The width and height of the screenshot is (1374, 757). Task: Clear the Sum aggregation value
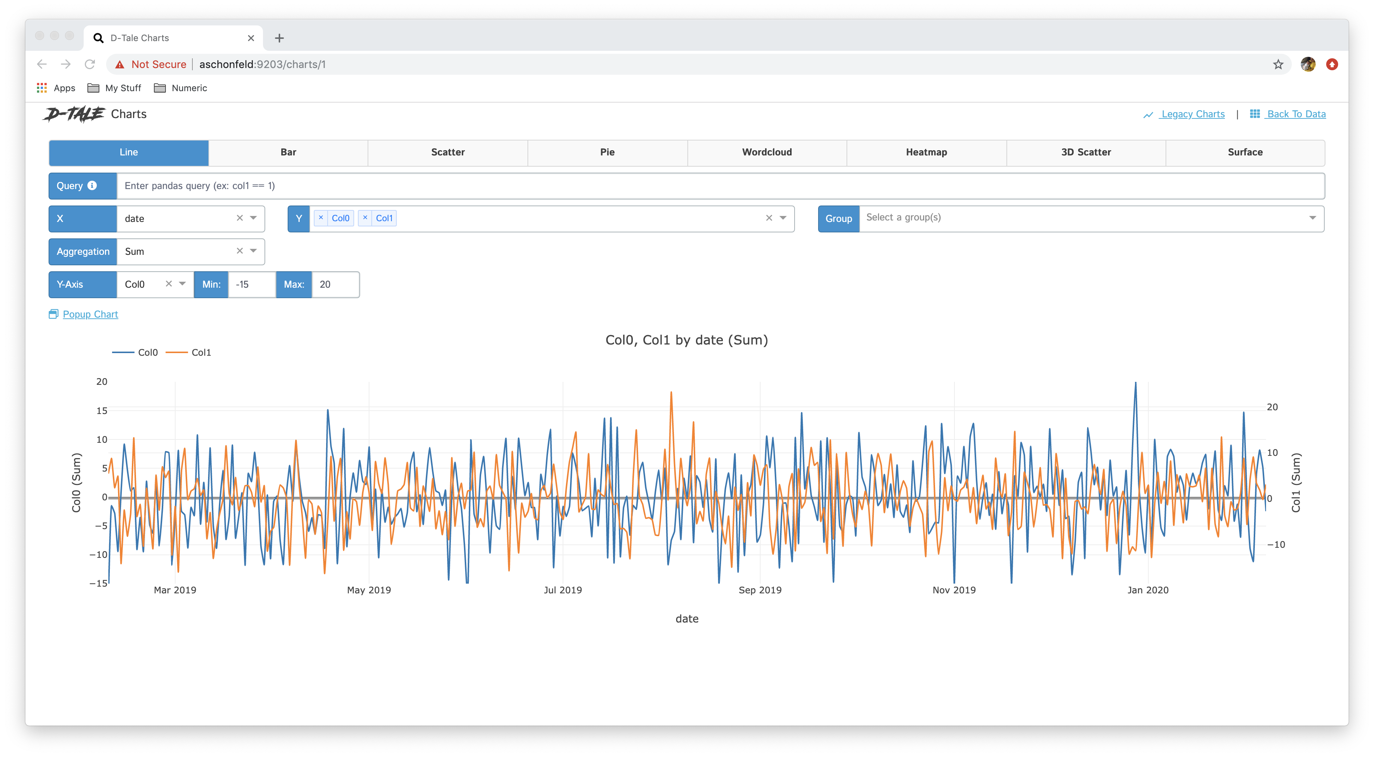click(239, 251)
